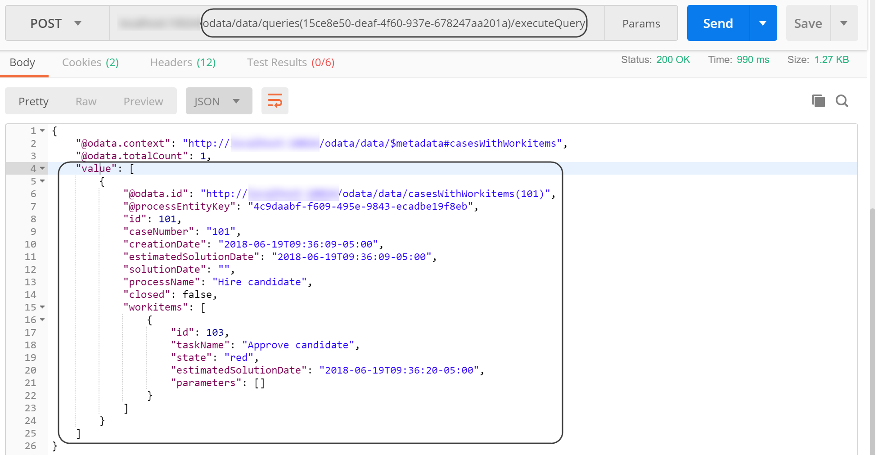Click the "closed" false value
Image resolution: width=878 pixels, height=455 pixels.
click(x=197, y=294)
